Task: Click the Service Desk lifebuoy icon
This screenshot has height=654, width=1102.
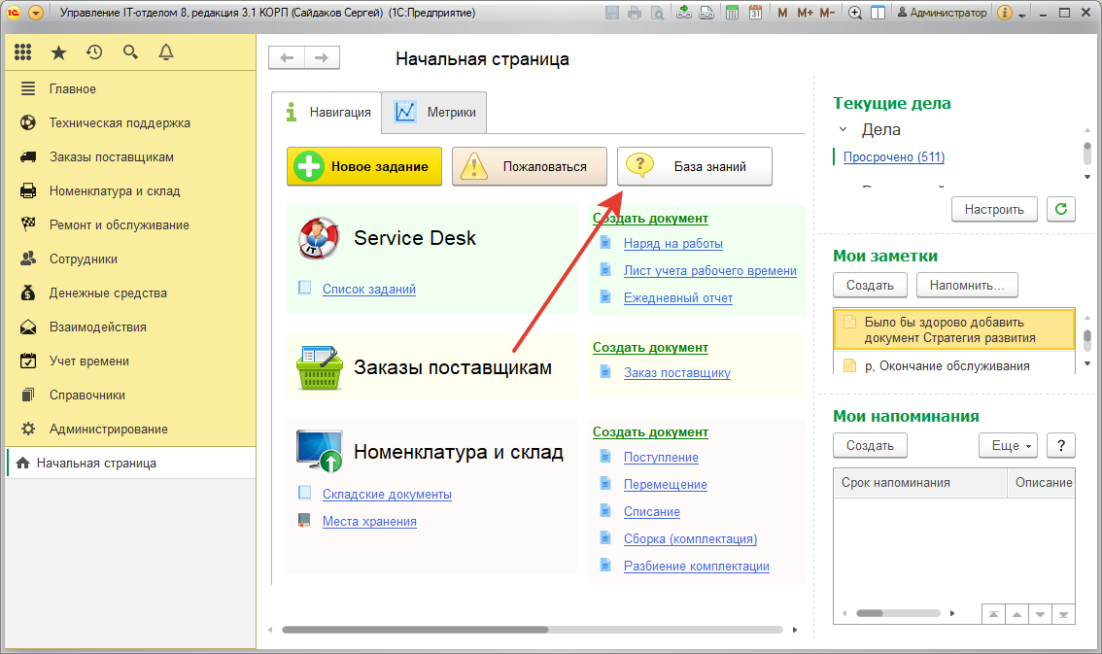Action: pos(319,238)
